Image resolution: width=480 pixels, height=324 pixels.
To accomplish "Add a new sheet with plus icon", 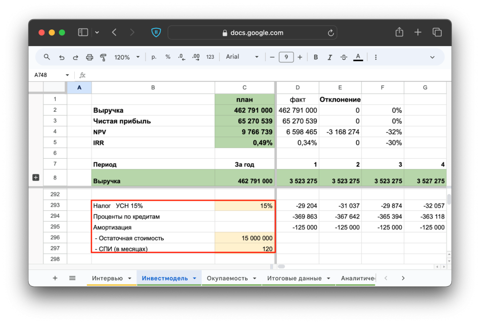I will (x=55, y=278).
